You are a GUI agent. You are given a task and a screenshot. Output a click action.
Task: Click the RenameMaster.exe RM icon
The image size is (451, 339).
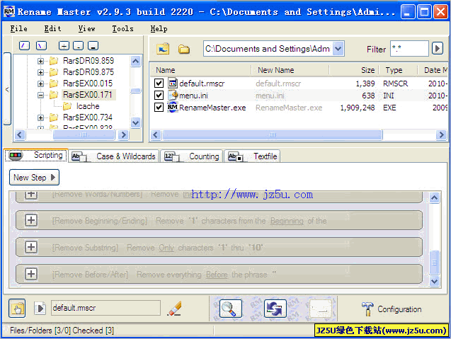(173, 108)
